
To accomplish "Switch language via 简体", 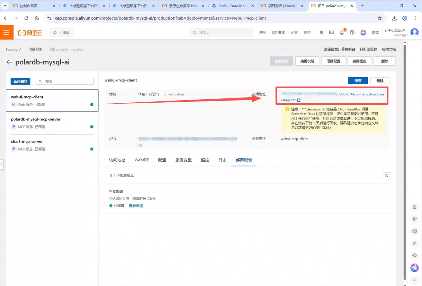I will (x=375, y=33).
